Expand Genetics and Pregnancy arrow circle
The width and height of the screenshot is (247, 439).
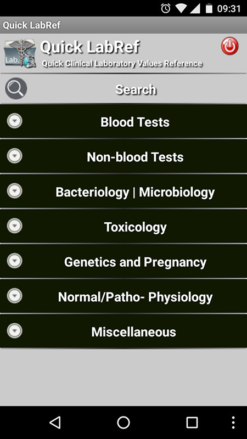coord(15,261)
